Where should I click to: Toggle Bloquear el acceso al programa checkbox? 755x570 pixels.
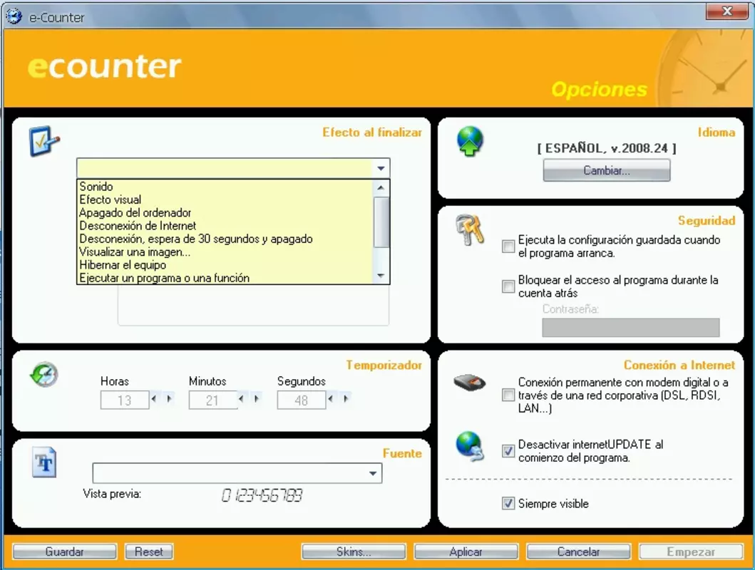[508, 286]
